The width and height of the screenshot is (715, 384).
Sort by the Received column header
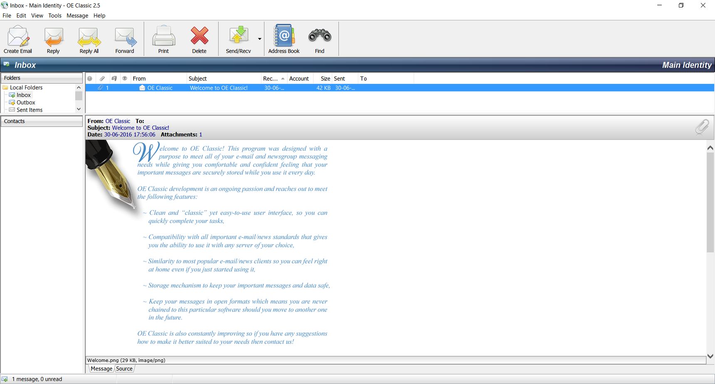(x=274, y=78)
